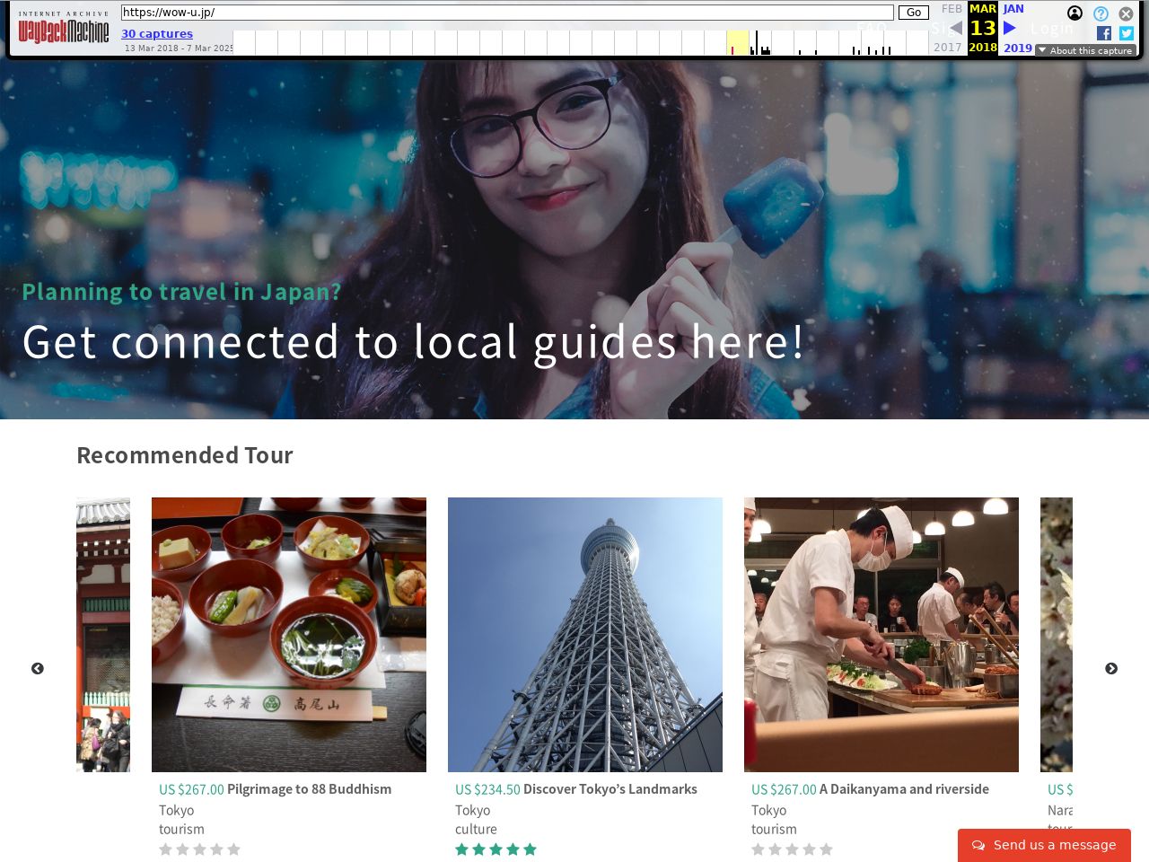
Task: Go to next capture with blue arrow
Action: click(x=1010, y=28)
